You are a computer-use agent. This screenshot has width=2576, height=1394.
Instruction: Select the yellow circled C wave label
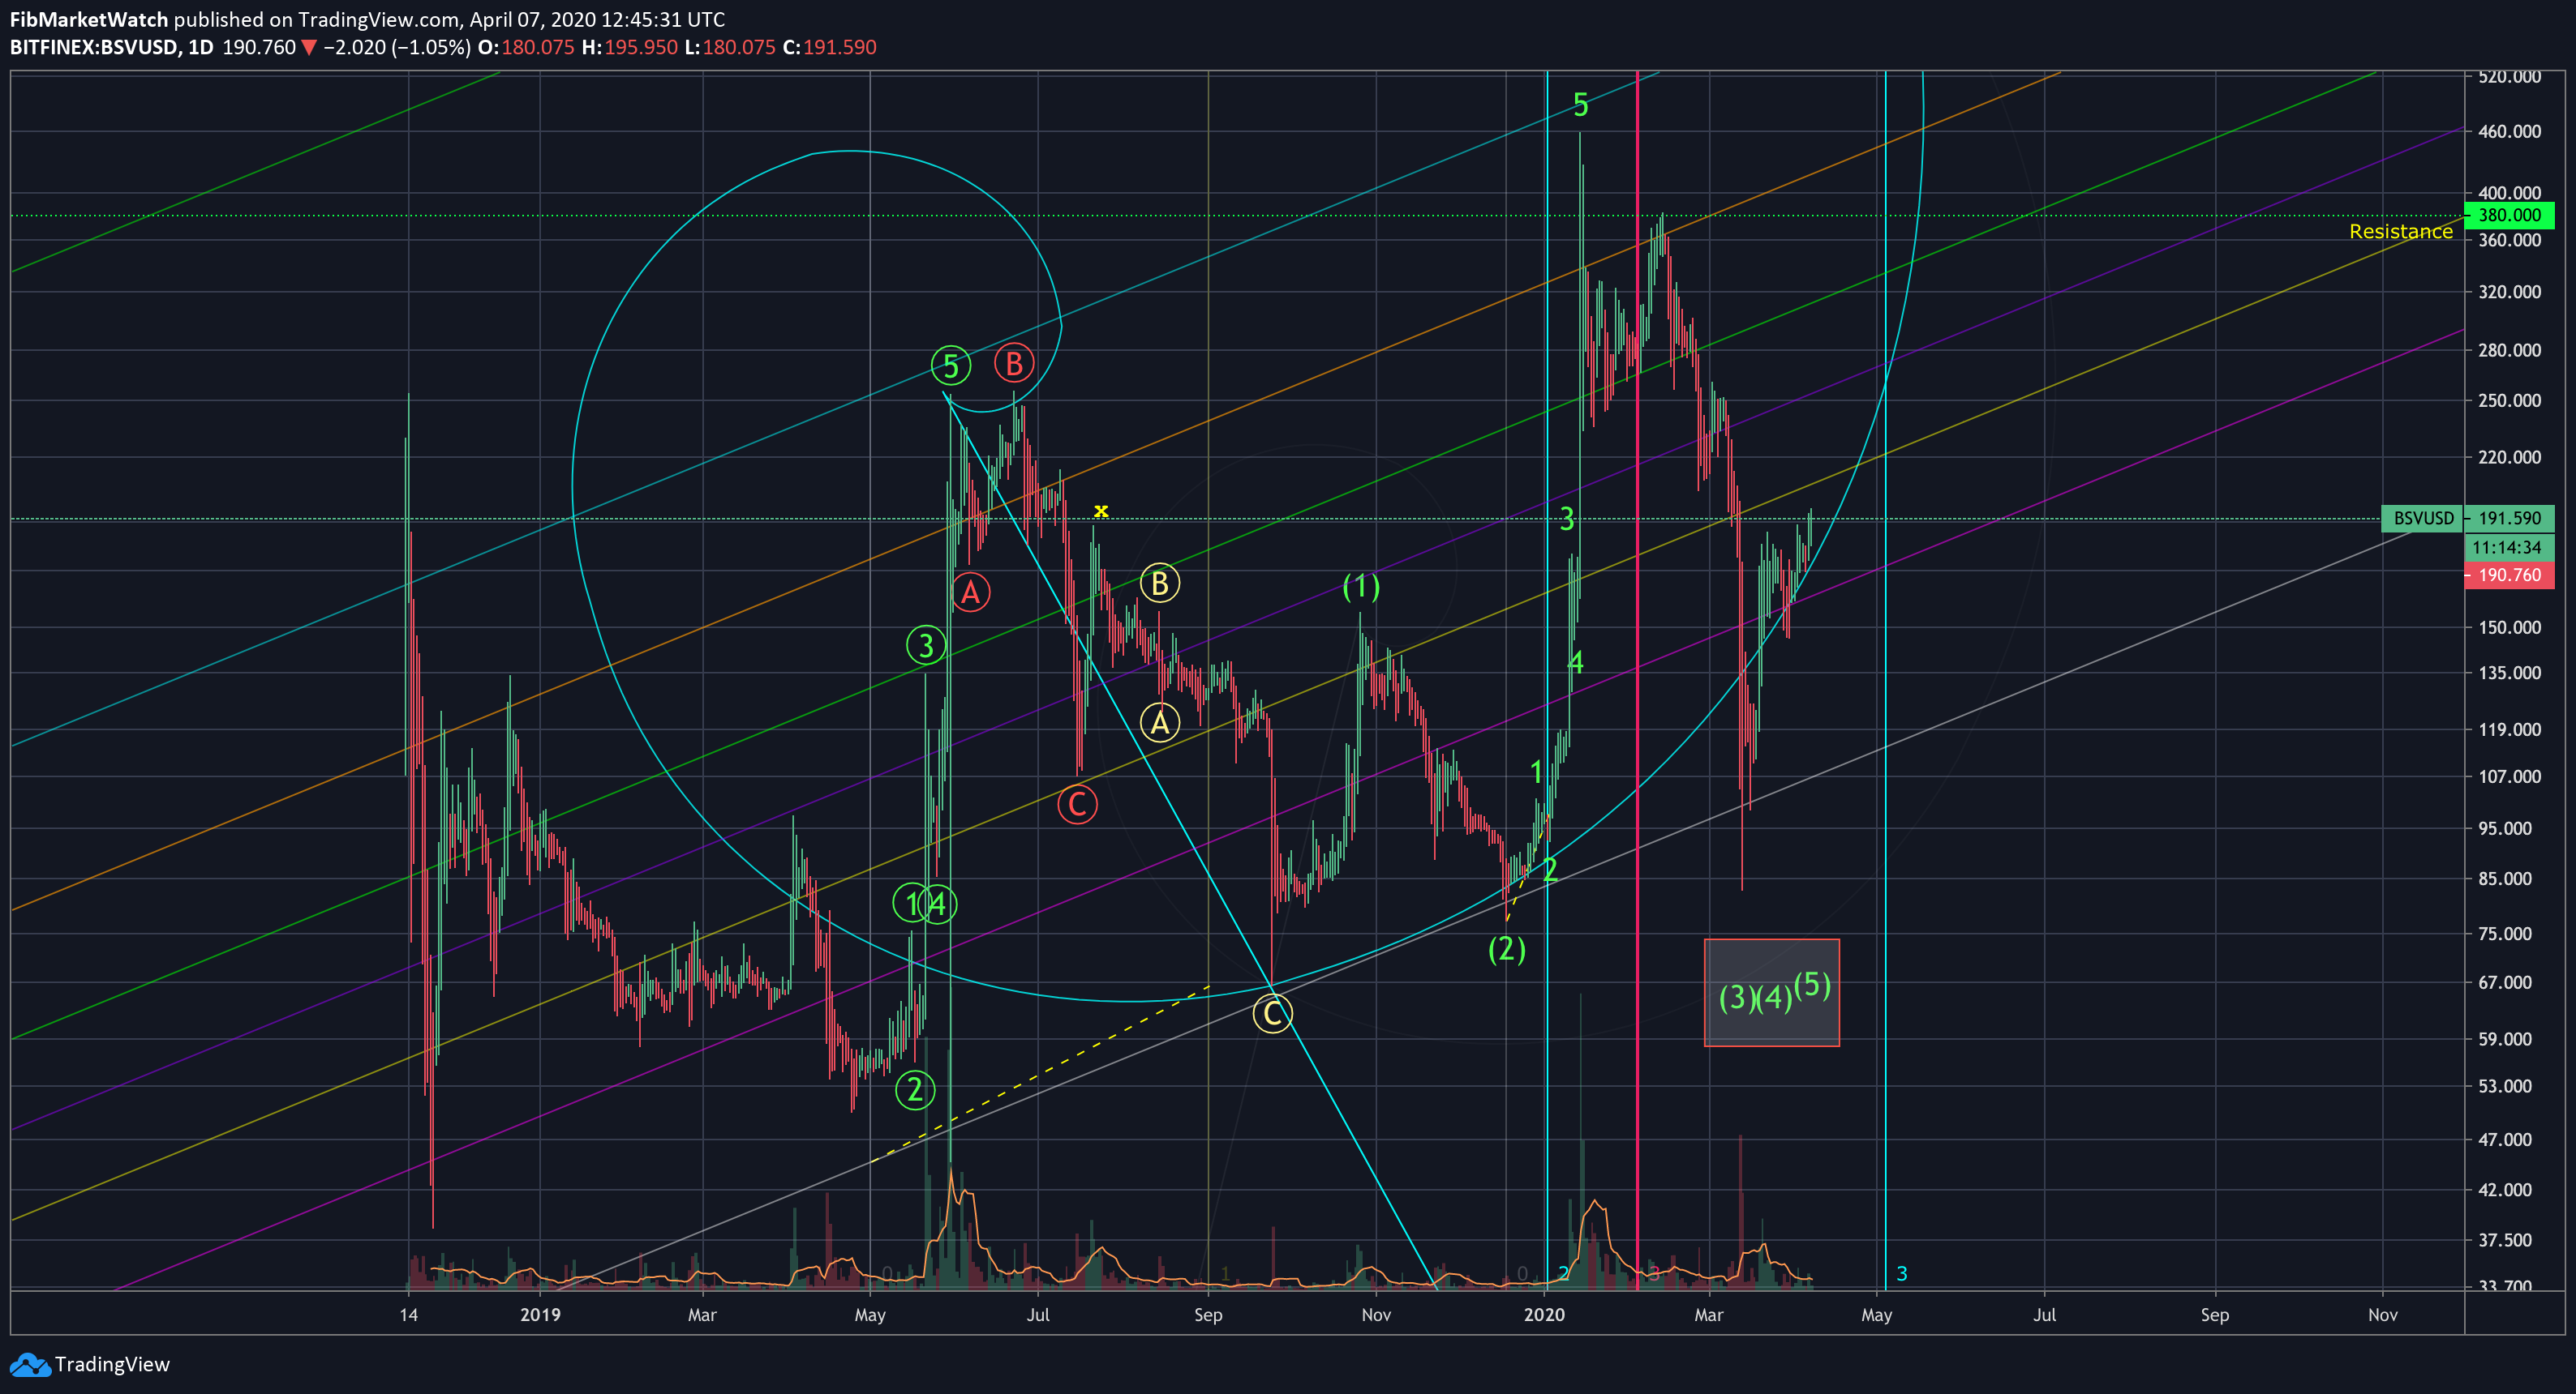click(1272, 1014)
